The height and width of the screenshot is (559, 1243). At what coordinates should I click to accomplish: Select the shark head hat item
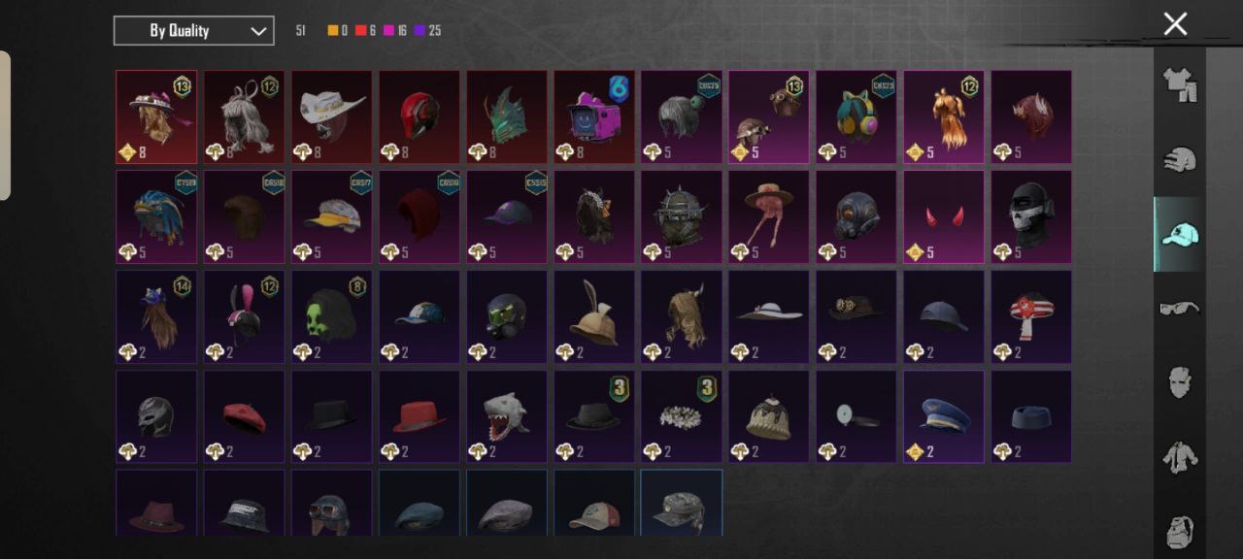[x=506, y=416]
